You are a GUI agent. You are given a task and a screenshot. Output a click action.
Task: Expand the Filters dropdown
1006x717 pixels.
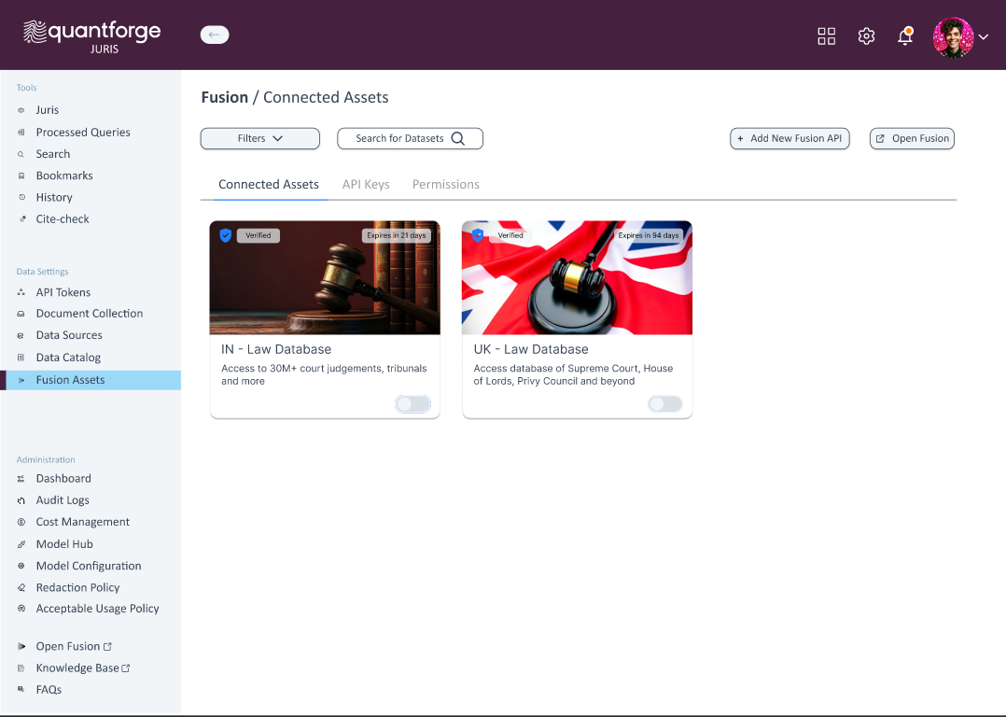[259, 138]
